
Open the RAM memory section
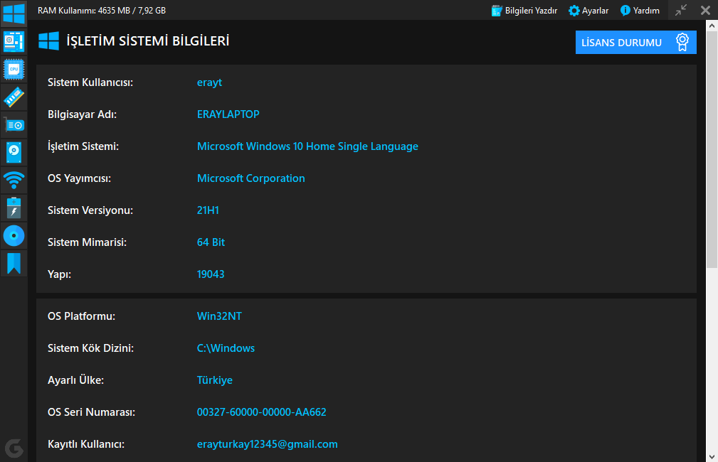[x=14, y=97]
